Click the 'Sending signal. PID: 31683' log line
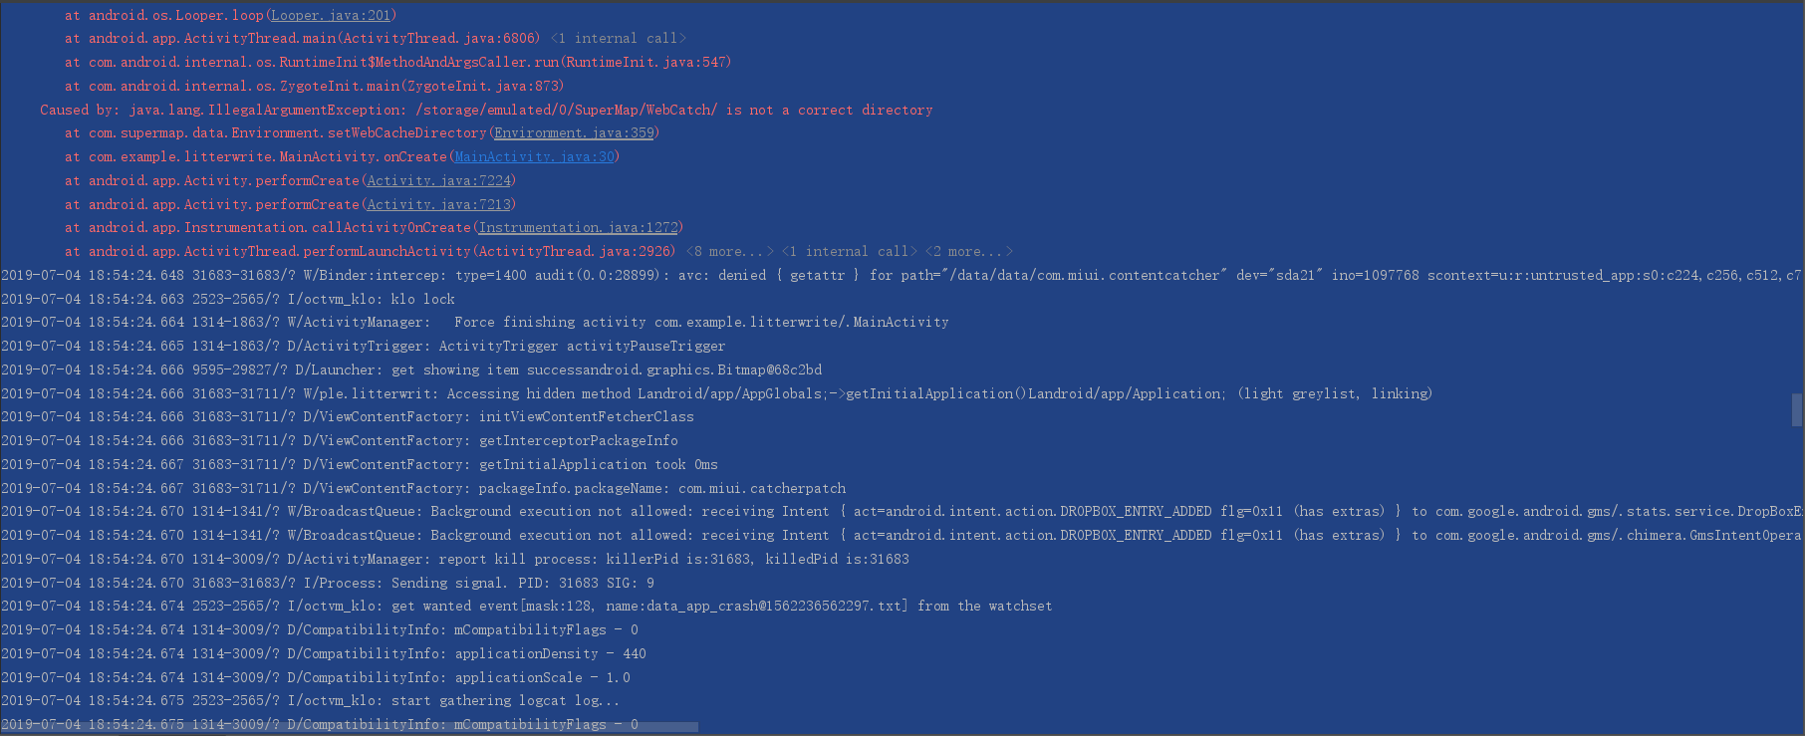Screen dimensions: 1805x736 point(328,583)
